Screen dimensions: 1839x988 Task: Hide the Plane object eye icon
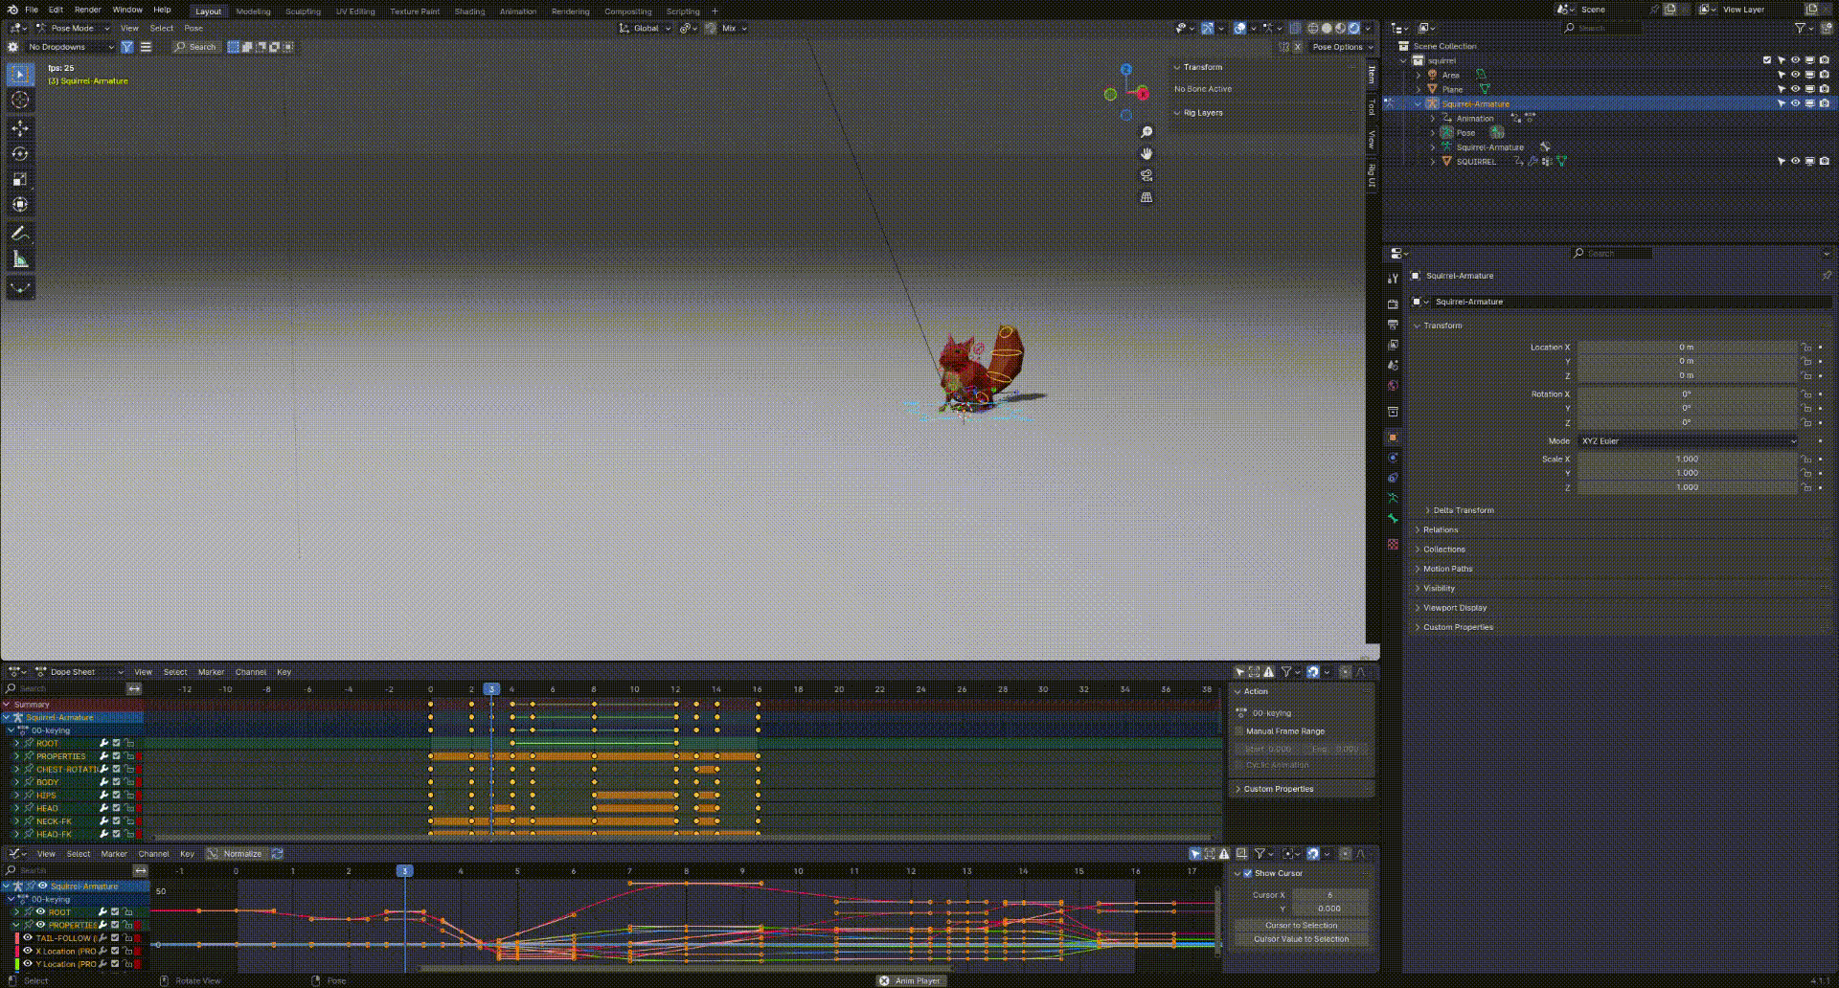click(x=1796, y=88)
